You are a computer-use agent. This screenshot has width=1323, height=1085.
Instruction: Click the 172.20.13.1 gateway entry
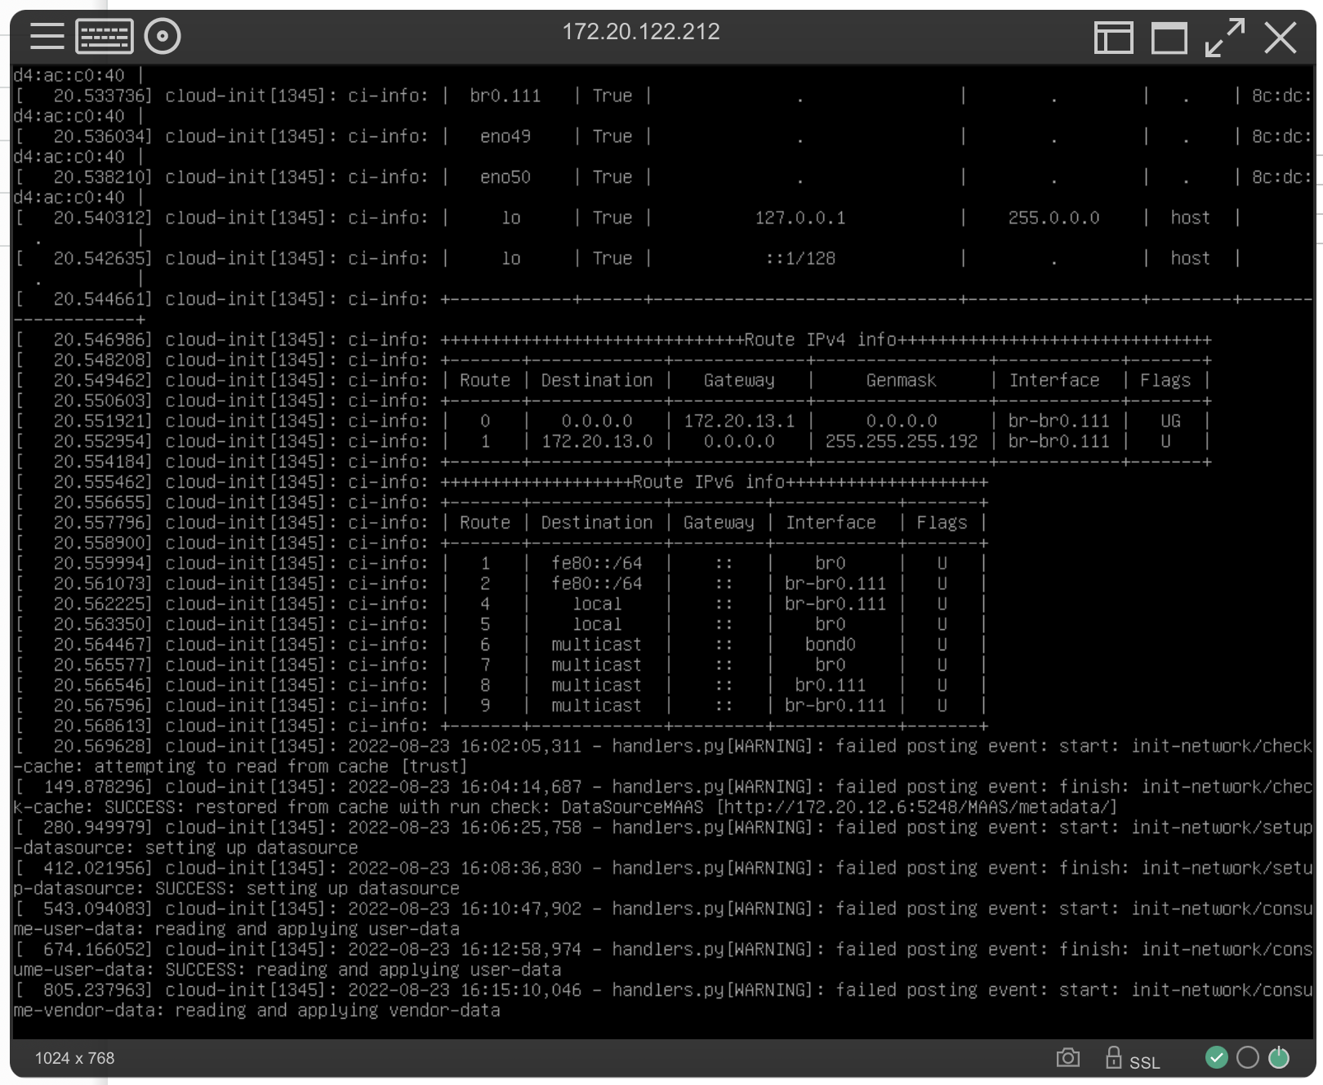pos(738,421)
